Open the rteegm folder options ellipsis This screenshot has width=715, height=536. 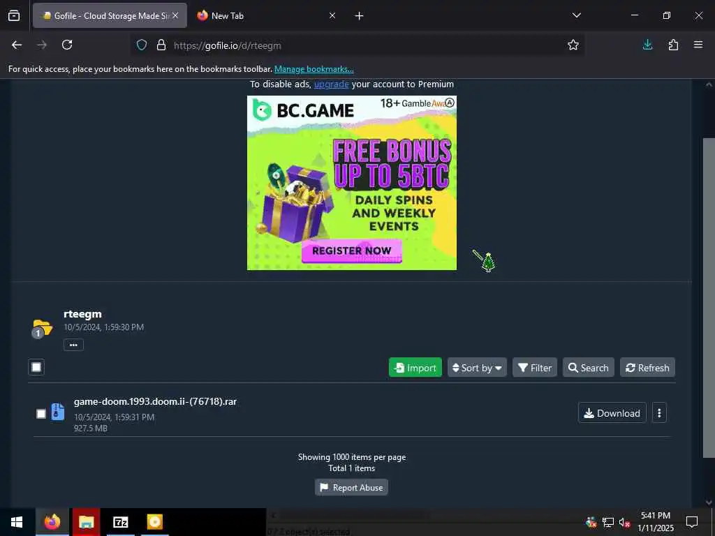[73, 345]
